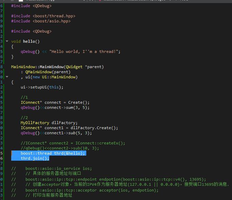This screenshot has width=232, height=200.
Task: Collapse the hello() function fold arrow
Action: coord(7,41)
